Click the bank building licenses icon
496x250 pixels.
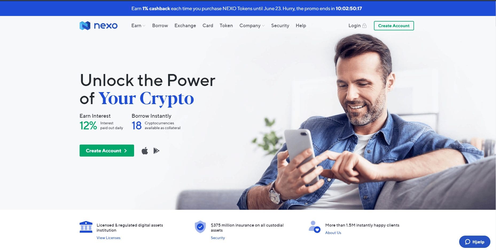click(86, 227)
